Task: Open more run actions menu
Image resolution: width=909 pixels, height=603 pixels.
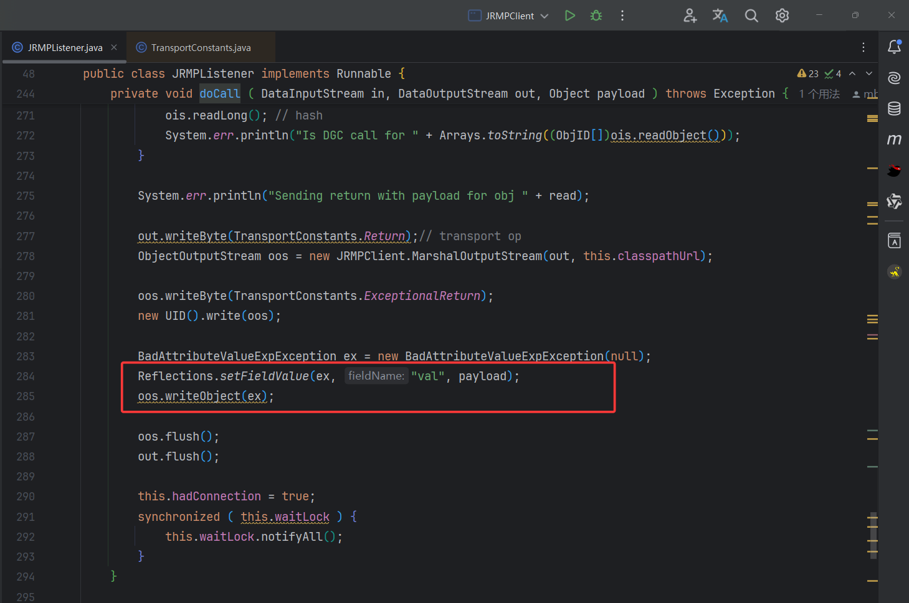Action: pos(622,16)
